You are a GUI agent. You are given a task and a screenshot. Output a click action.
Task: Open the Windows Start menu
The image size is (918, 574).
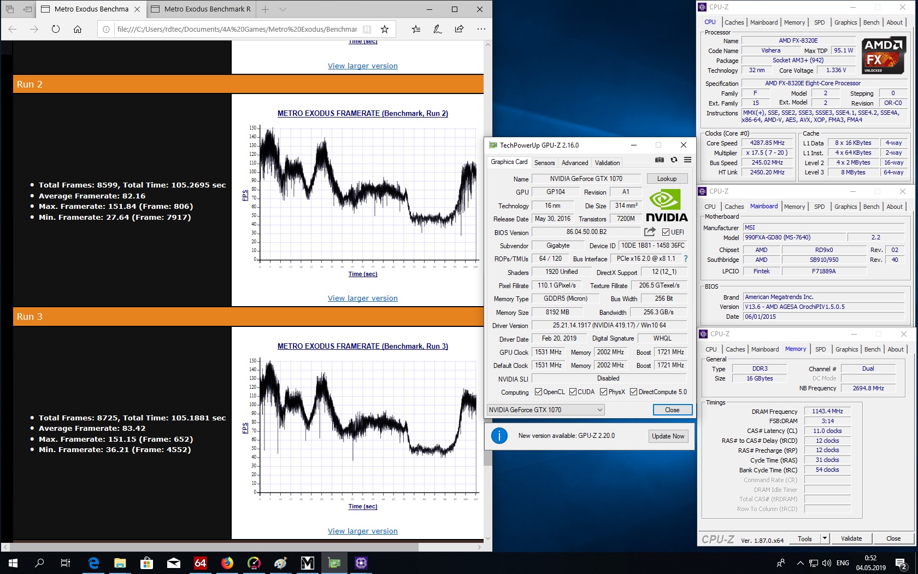(13, 563)
